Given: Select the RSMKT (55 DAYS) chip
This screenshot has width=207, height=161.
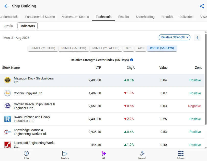Looking at the screenshot, I should [74, 48].
